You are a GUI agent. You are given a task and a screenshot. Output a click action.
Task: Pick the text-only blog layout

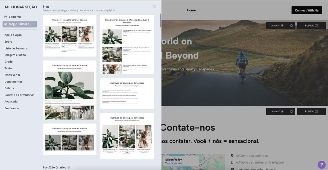pyautogui.click(x=127, y=93)
